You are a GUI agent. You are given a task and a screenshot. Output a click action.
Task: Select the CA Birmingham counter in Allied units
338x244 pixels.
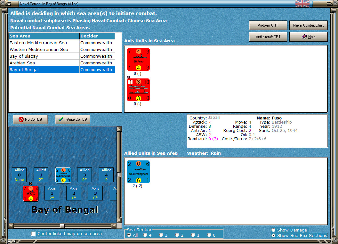point(138,172)
